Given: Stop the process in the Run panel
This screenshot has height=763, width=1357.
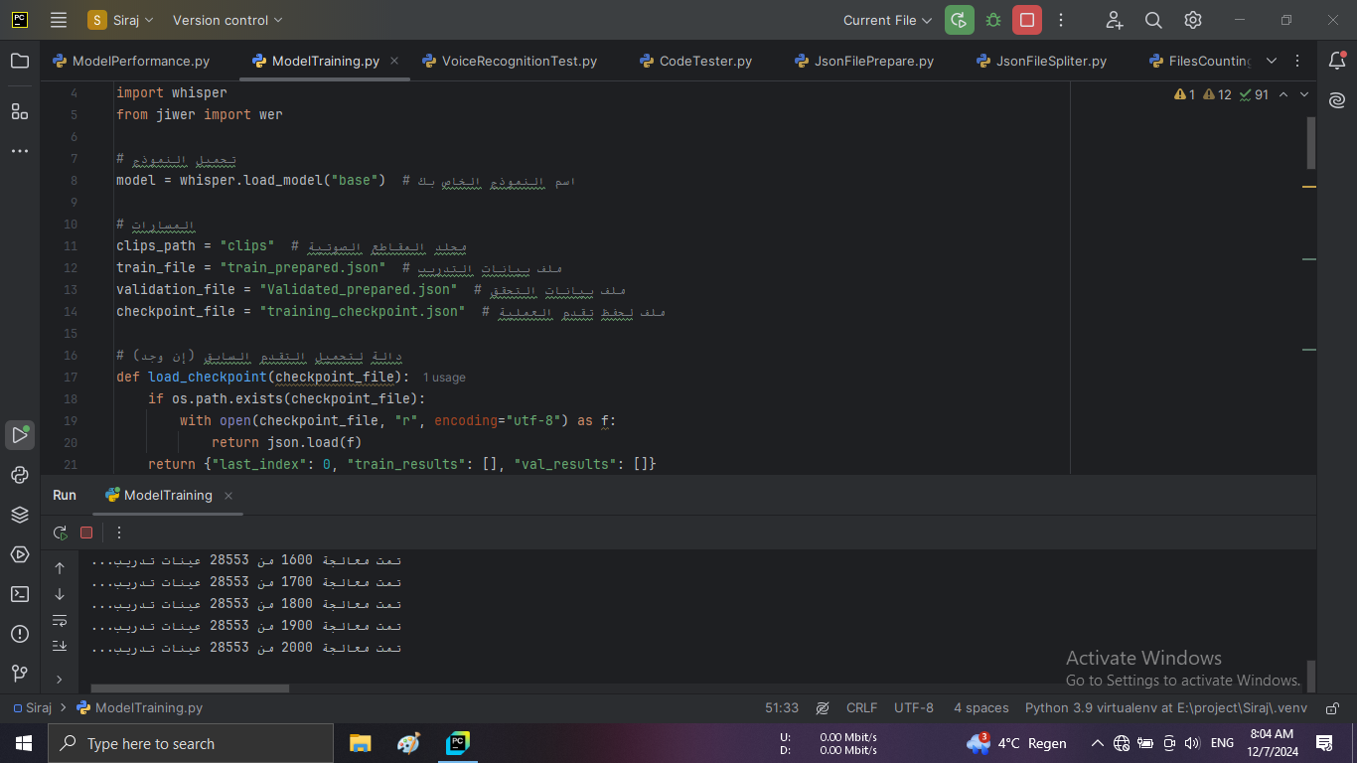Looking at the screenshot, I should point(86,533).
